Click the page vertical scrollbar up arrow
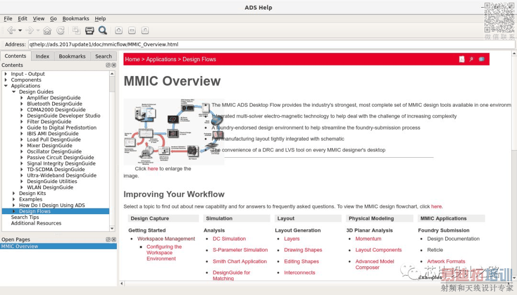This screenshot has width=517, height=295. 514,54
